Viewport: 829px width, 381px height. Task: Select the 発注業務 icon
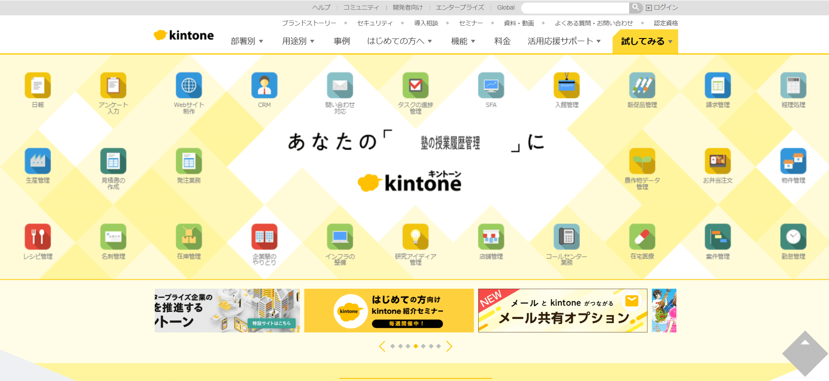pos(189,161)
